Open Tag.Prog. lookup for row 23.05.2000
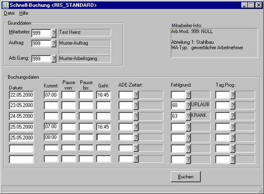 pos(233,106)
